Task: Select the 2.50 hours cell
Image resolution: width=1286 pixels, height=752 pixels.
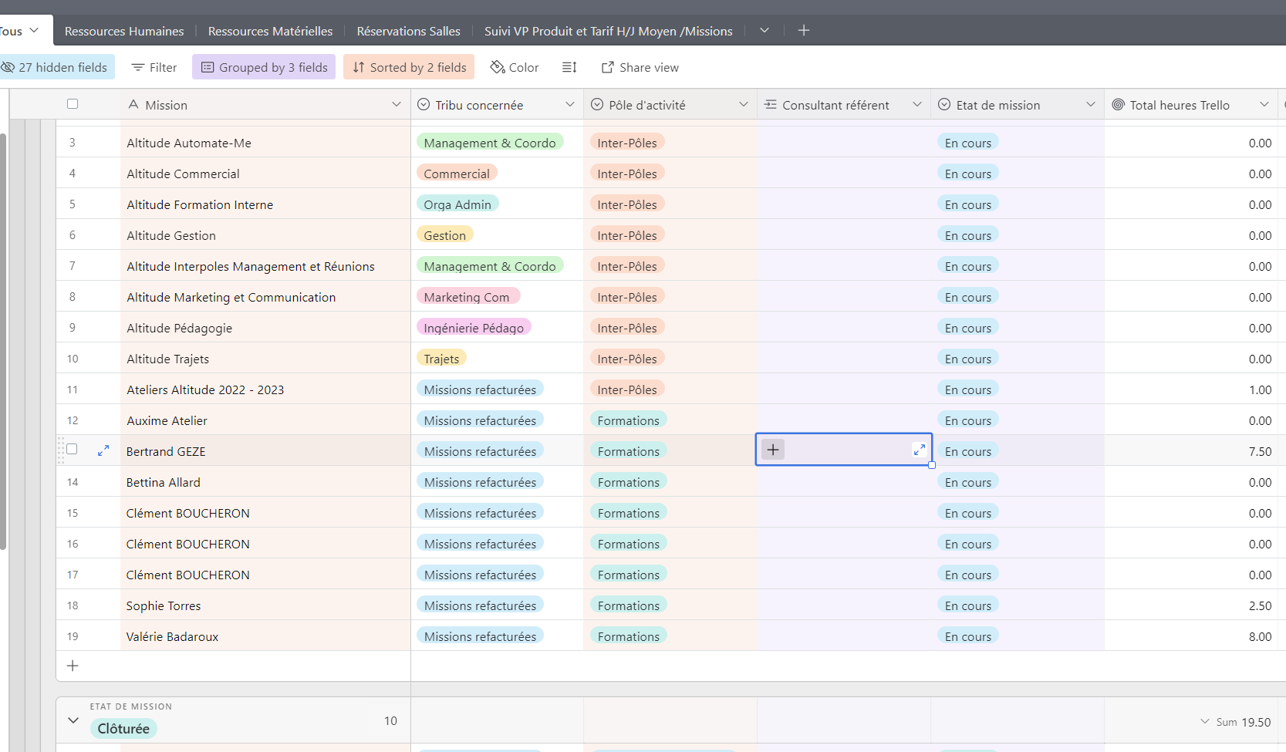Action: 1191,605
